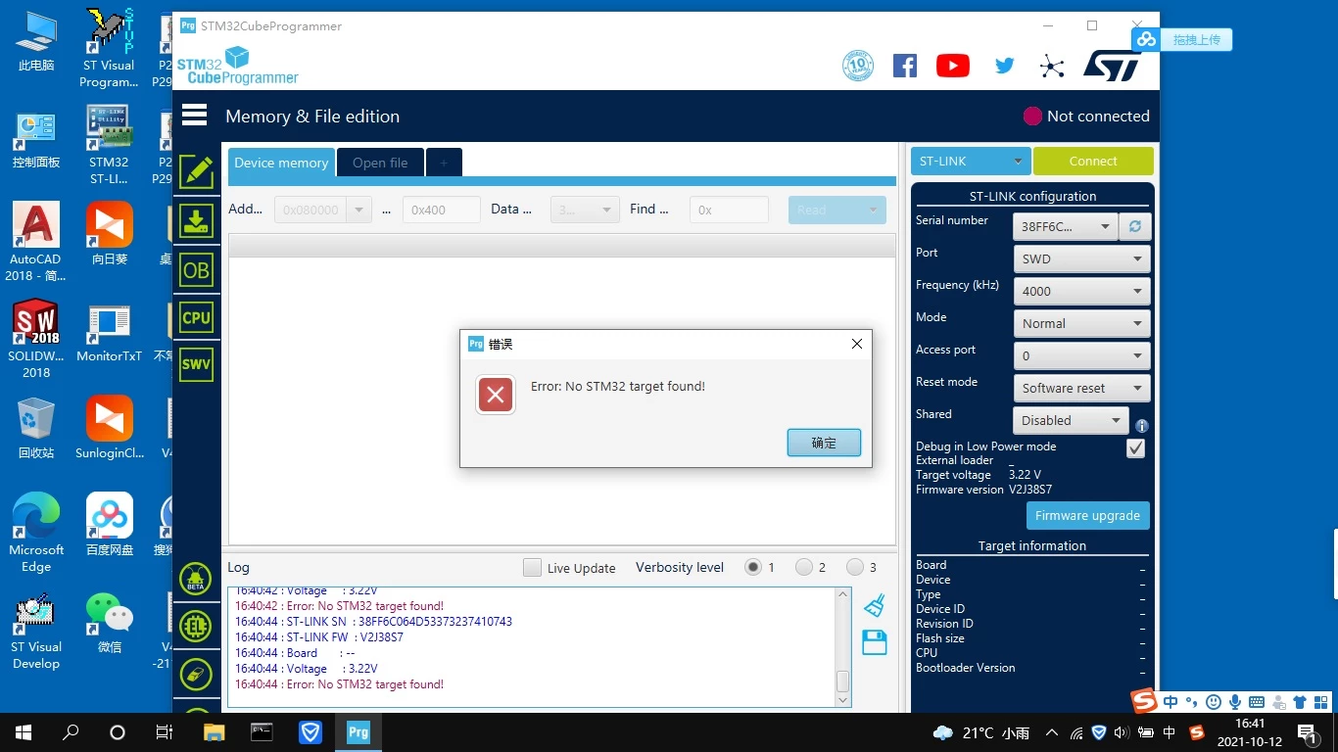Open the AutoCAD 2018 desktop shortcut
The height and width of the screenshot is (752, 1338).
(x=36, y=241)
